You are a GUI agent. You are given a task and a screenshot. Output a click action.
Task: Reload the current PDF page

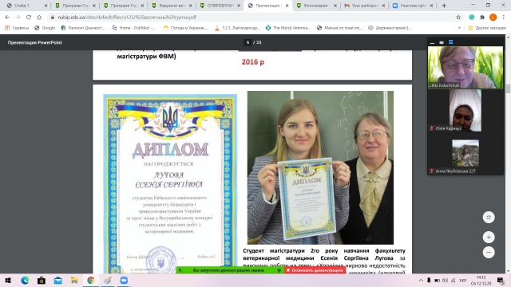(x=29, y=18)
